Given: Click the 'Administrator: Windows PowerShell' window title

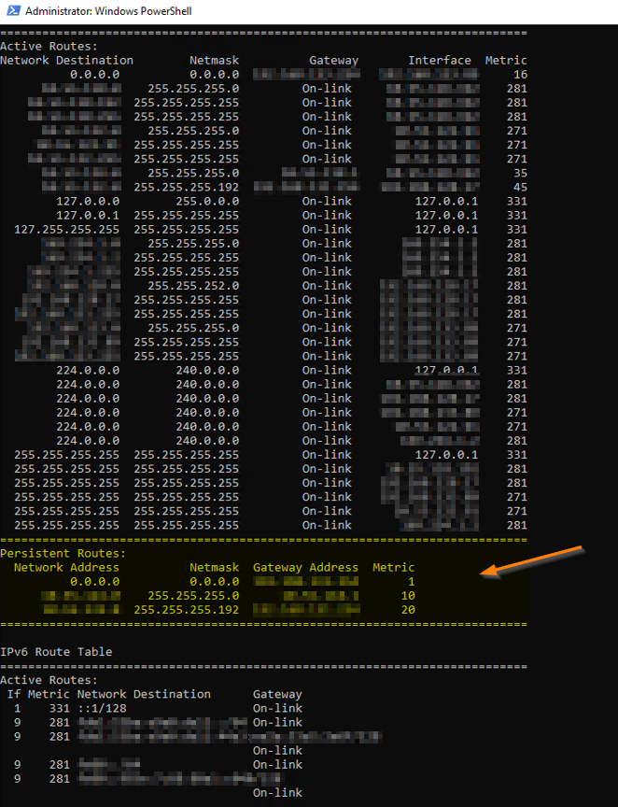Looking at the screenshot, I should pos(108,11).
